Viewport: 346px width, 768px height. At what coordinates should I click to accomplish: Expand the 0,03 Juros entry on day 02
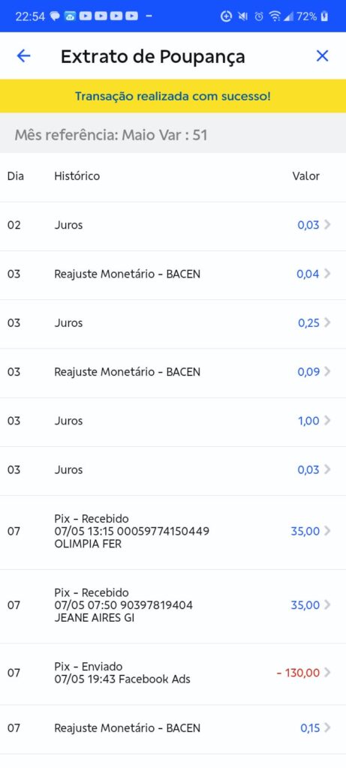[173, 225]
